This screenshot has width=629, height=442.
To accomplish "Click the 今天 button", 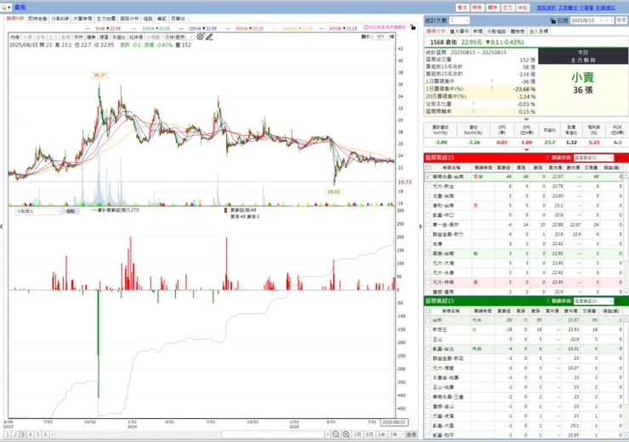I will pos(621,20).
